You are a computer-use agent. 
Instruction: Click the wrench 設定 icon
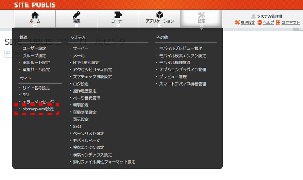[x=201, y=15]
